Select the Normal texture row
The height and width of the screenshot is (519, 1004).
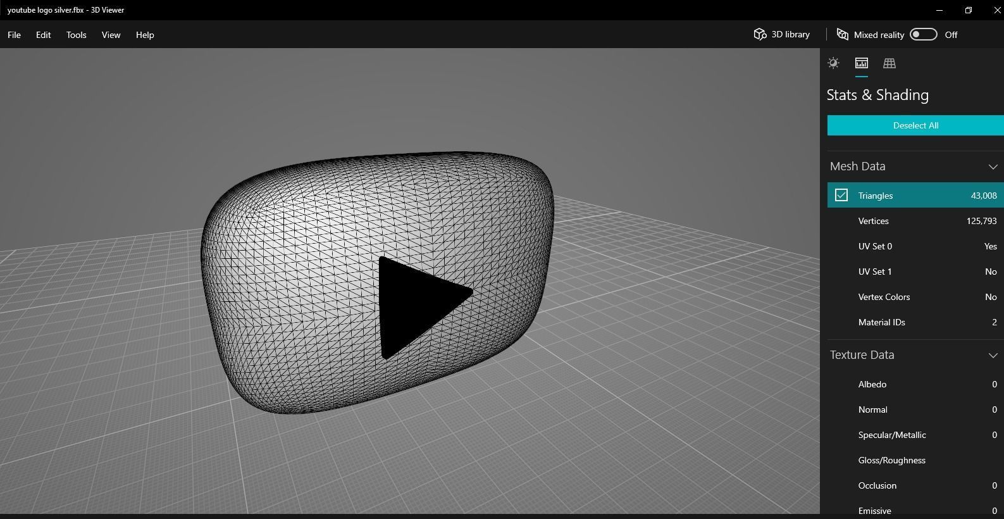click(x=915, y=410)
